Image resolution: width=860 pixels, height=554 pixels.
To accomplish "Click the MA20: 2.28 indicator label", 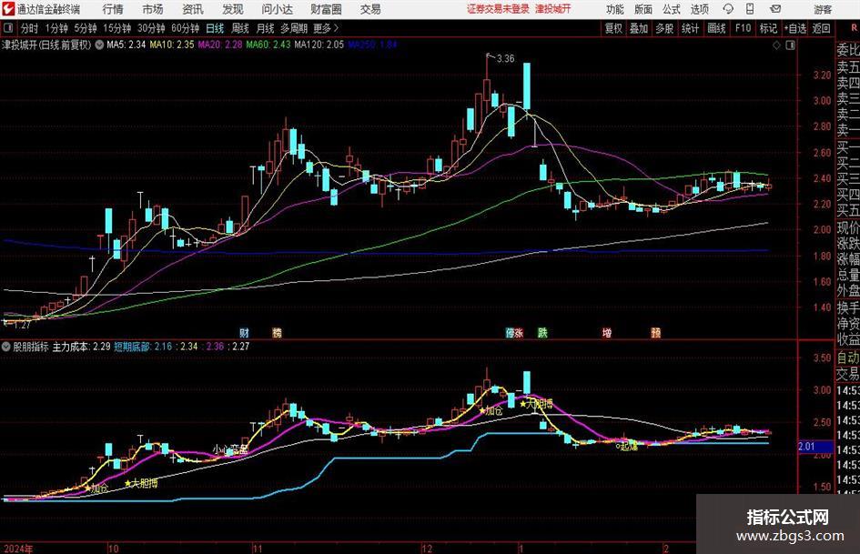I will [220, 45].
